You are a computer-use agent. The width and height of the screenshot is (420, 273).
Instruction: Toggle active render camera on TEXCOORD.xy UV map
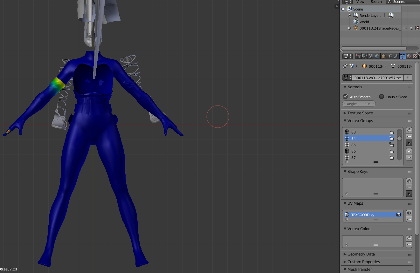398,215
